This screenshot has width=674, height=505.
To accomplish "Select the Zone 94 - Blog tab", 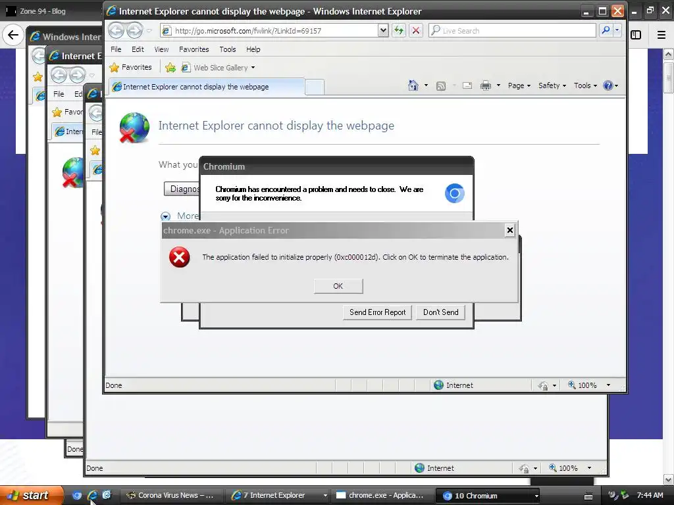I will [43, 11].
